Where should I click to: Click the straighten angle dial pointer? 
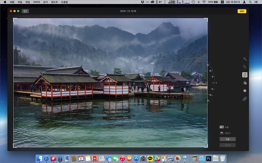pyautogui.click(x=216, y=83)
